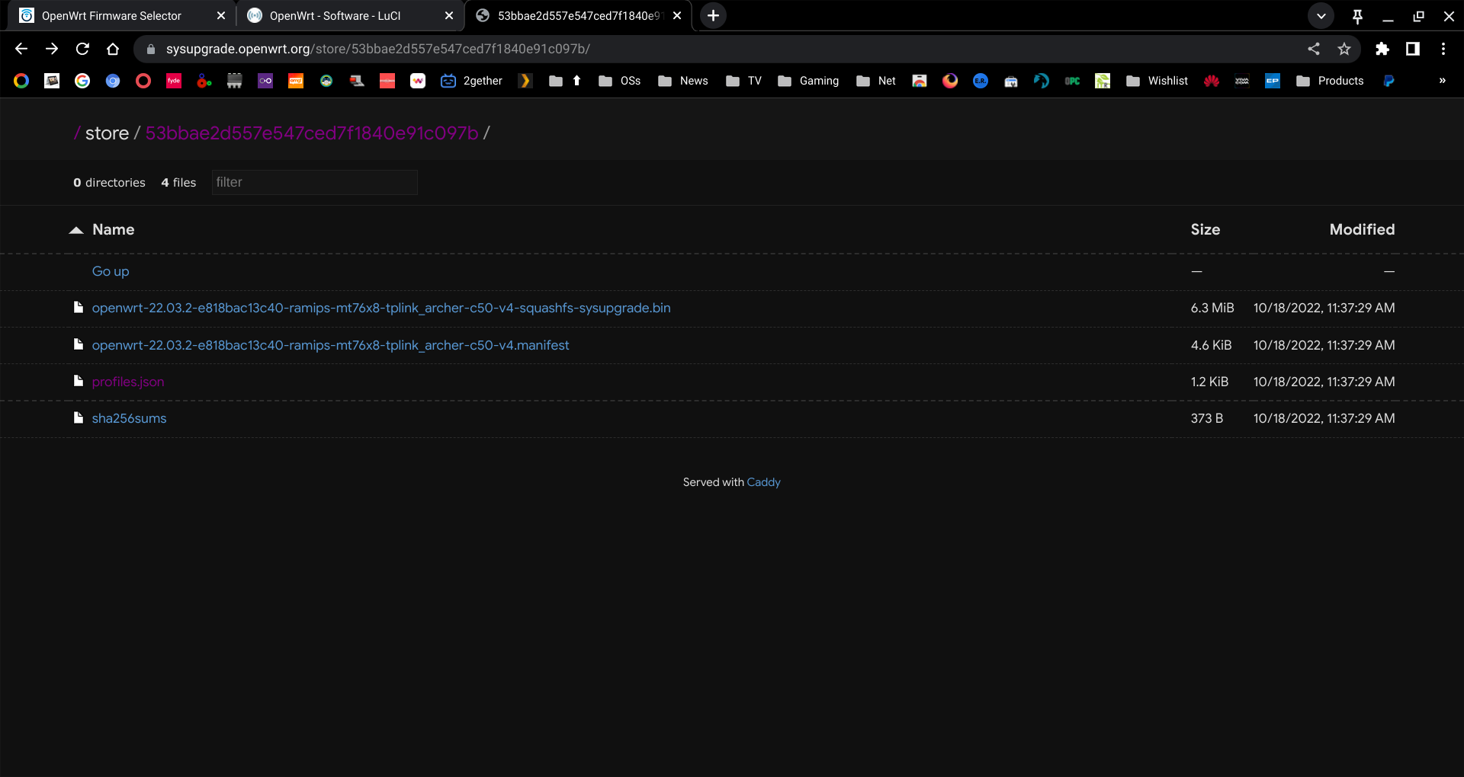The image size is (1464, 777).
Task: Launch the Firefox bookmark shortcut
Action: (x=949, y=81)
